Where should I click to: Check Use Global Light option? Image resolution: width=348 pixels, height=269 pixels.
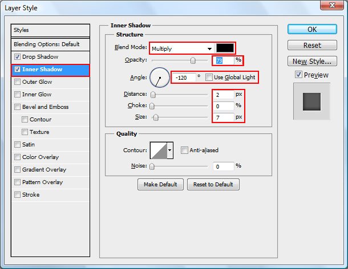pos(209,78)
